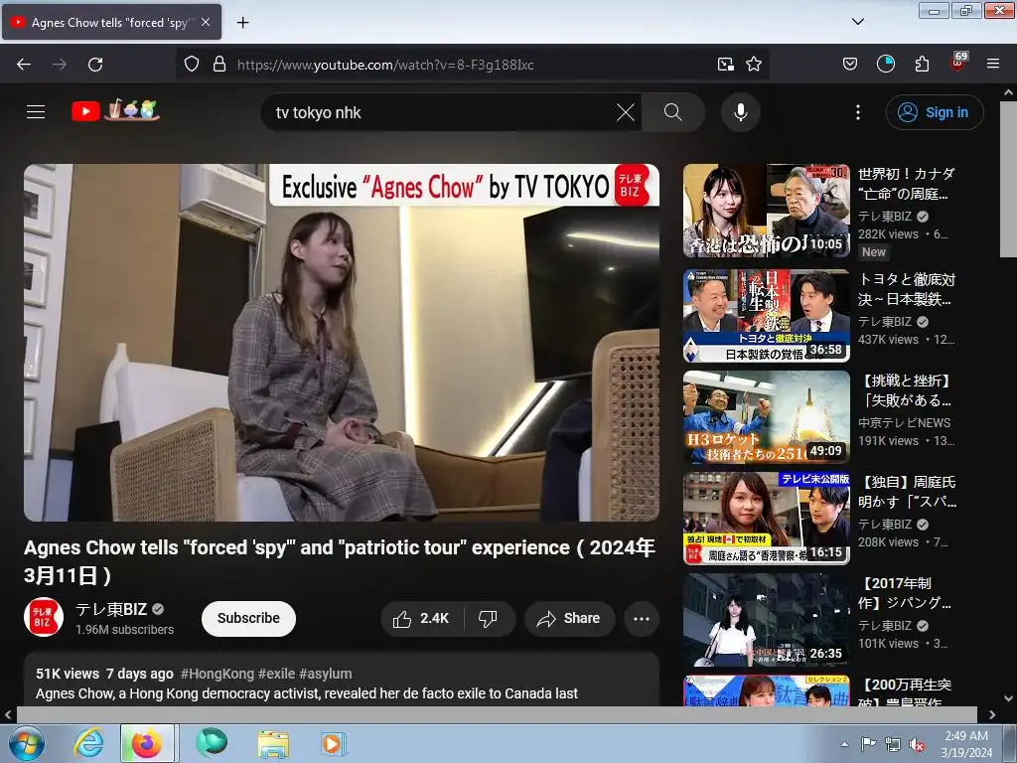Viewport: 1017px width, 763px height.
Task: Open media player taskbar icon
Action: pyautogui.click(x=334, y=743)
